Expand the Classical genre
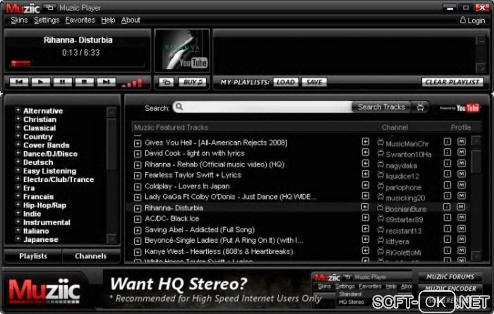 click(x=18, y=127)
